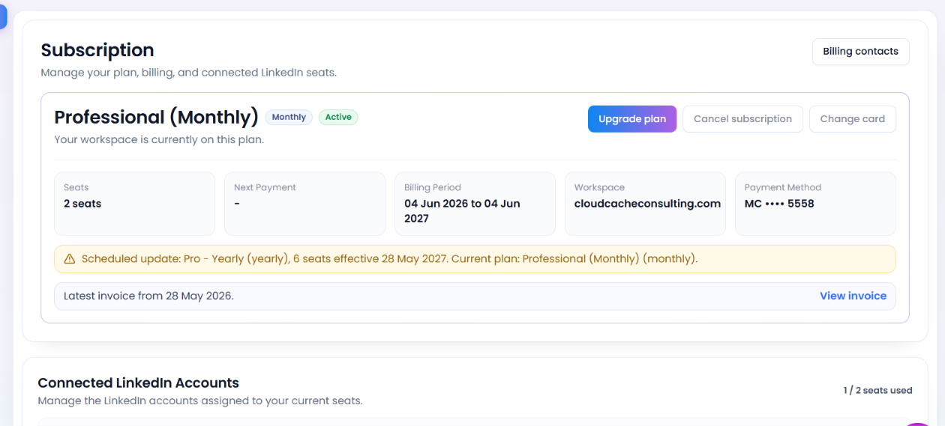The image size is (945, 426).
Task: Click the Professional (Monthly) plan title
Action: point(156,118)
